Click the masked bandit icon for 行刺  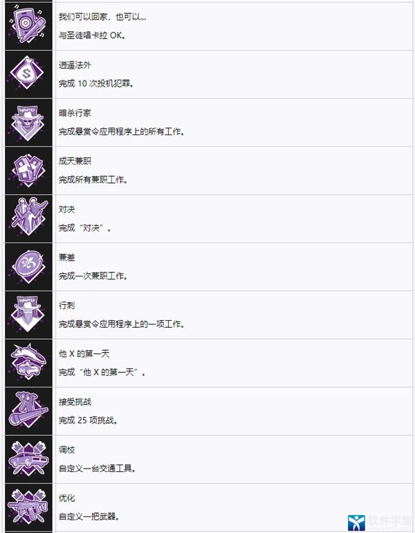point(28,315)
